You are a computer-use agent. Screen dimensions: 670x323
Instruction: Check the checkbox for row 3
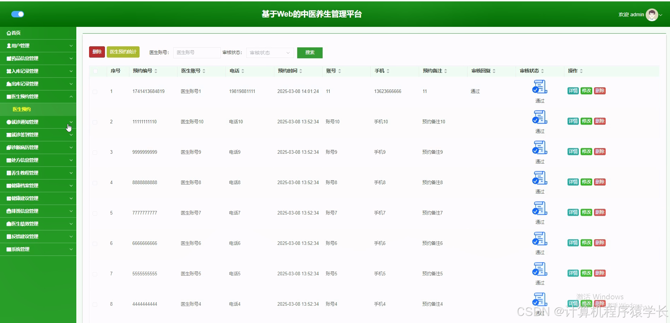95,152
